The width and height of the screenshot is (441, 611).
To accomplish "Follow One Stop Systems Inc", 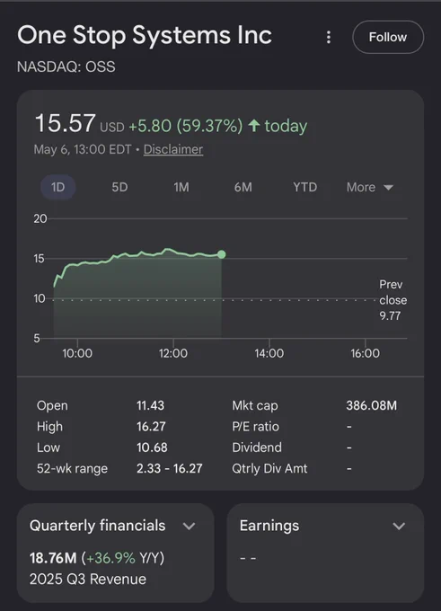I will pos(388,38).
